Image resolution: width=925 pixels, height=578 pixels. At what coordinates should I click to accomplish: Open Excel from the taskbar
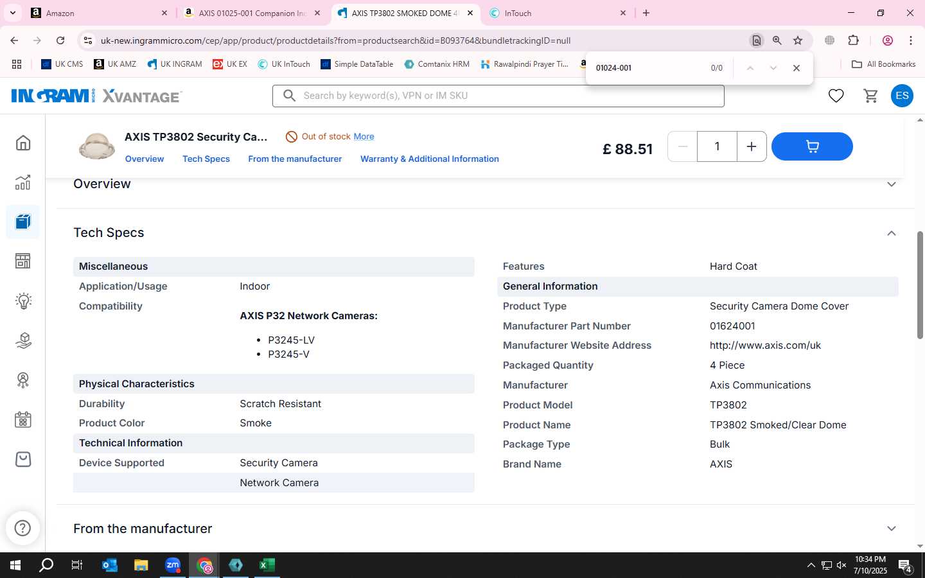[267, 565]
